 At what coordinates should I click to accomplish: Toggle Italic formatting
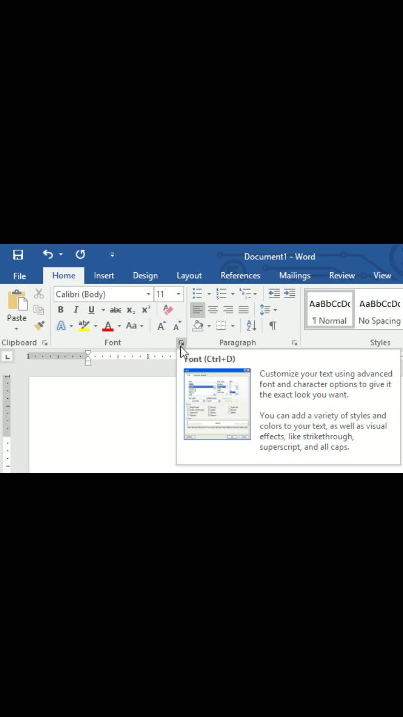[x=76, y=310]
